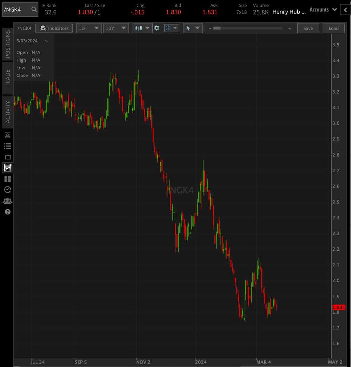
Task: Switch to the TRADE tab
Action: [x=8, y=78]
